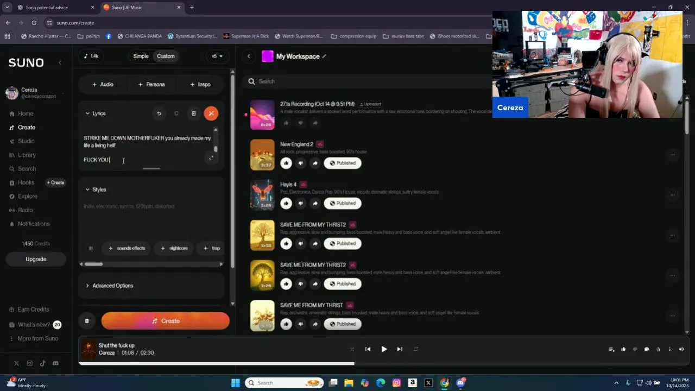Select Custom mode tab
Screen dimensions: 695x391
coord(166,56)
